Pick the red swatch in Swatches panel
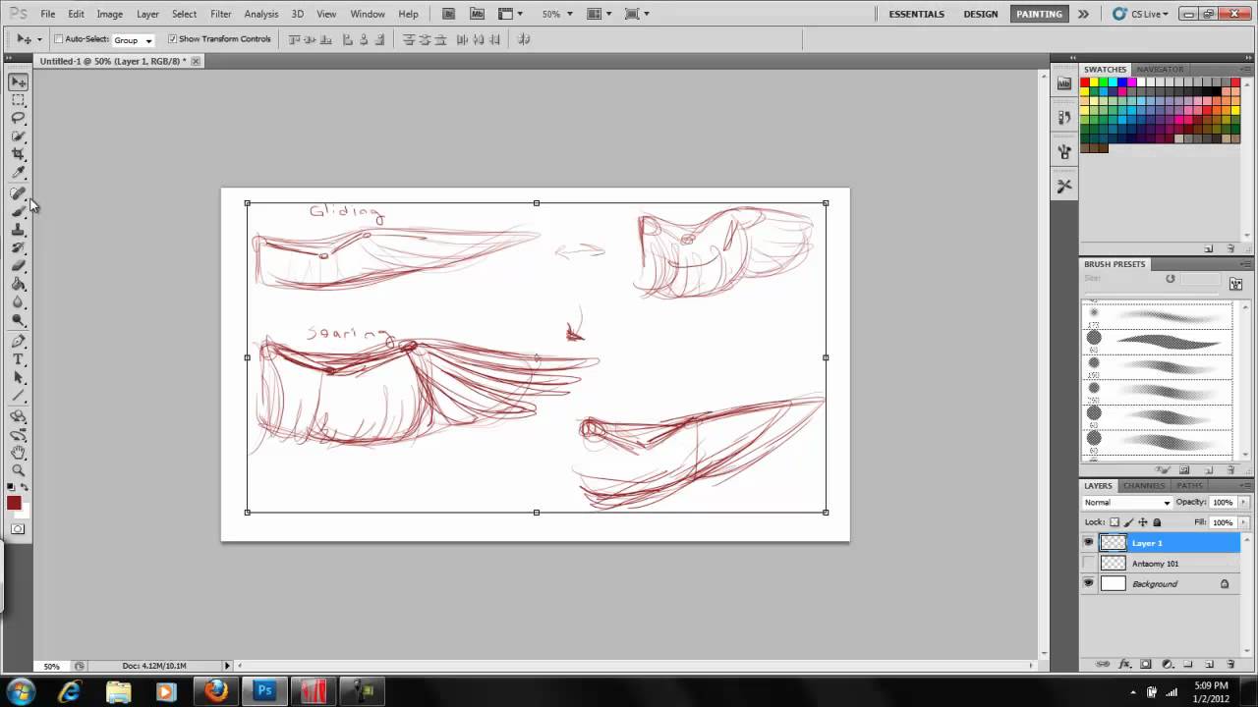The width and height of the screenshot is (1258, 707). click(1085, 83)
